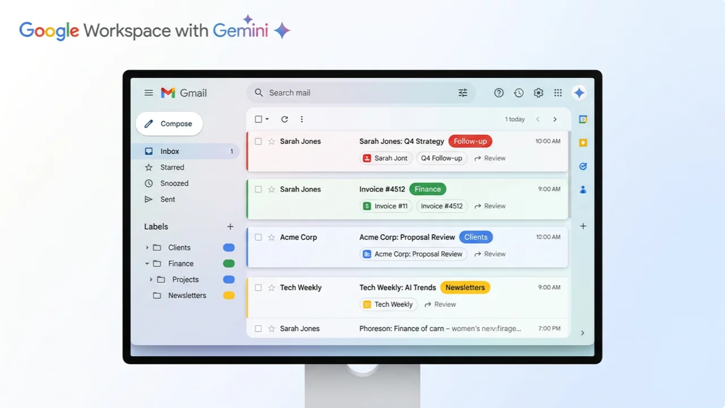Refresh the inbox

pyautogui.click(x=284, y=120)
